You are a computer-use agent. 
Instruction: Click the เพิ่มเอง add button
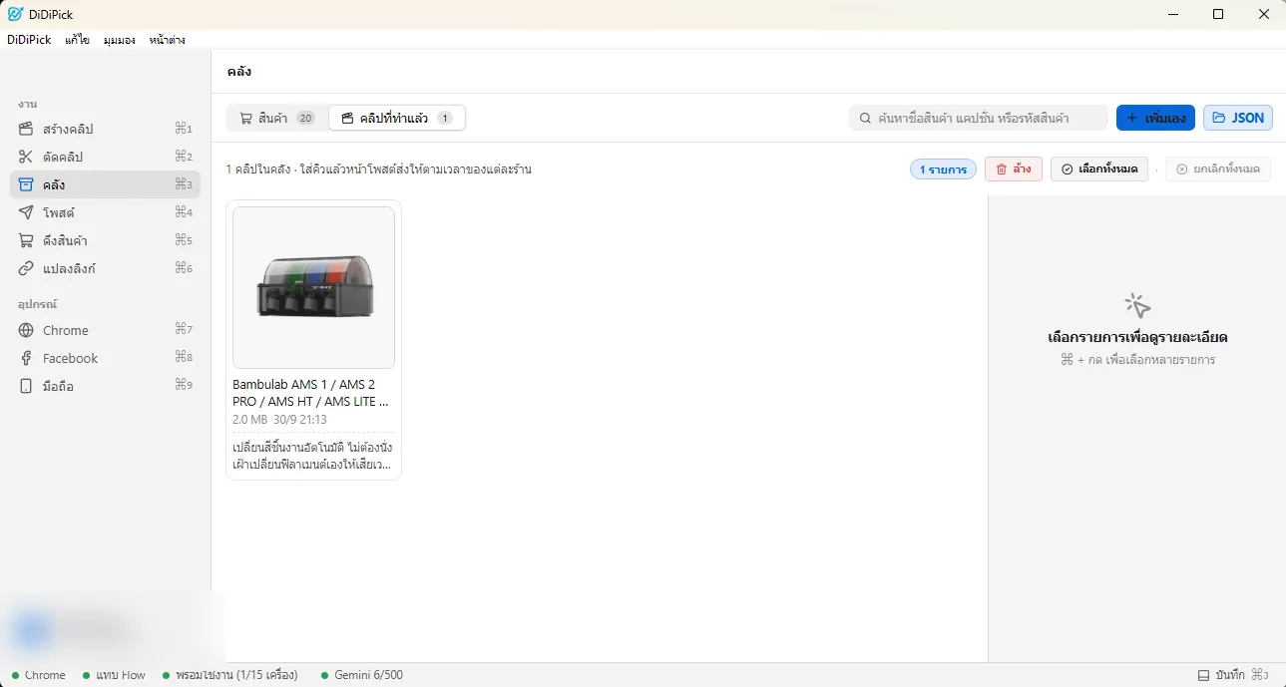pos(1155,118)
